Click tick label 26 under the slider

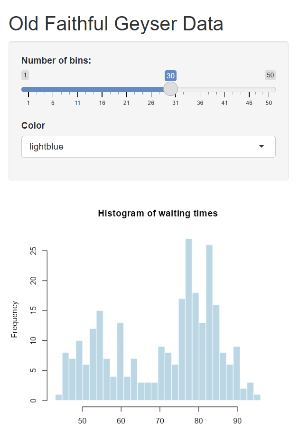pos(151,103)
